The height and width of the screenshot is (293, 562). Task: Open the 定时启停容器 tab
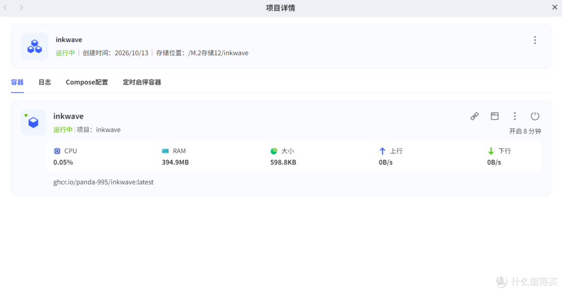142,82
